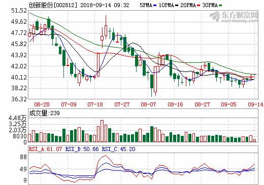Click the 07-27 date label
The width and height of the screenshot is (264, 185).
122,104
